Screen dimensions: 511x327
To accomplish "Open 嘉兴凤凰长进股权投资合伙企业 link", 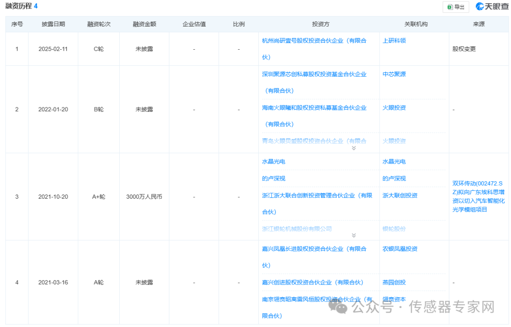I will point(314,257).
